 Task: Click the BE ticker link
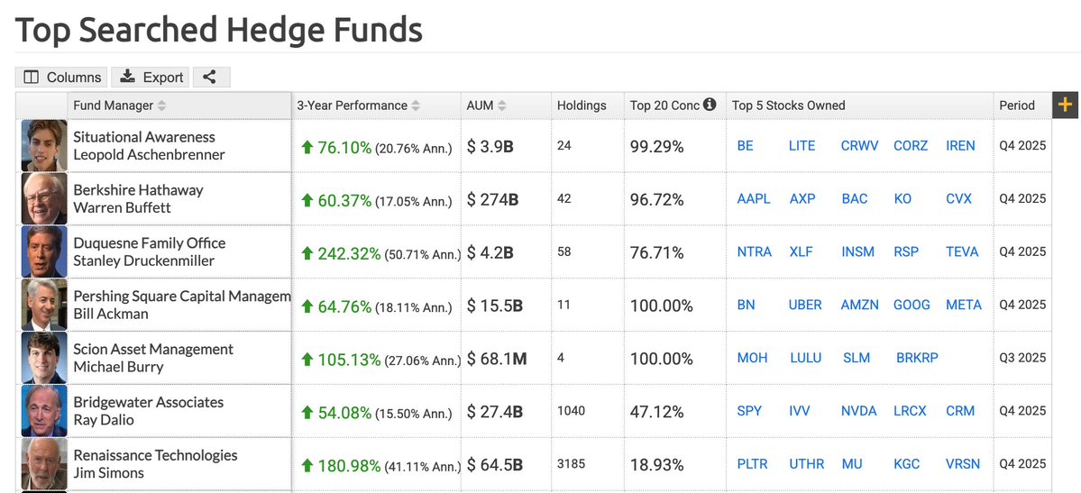click(746, 146)
